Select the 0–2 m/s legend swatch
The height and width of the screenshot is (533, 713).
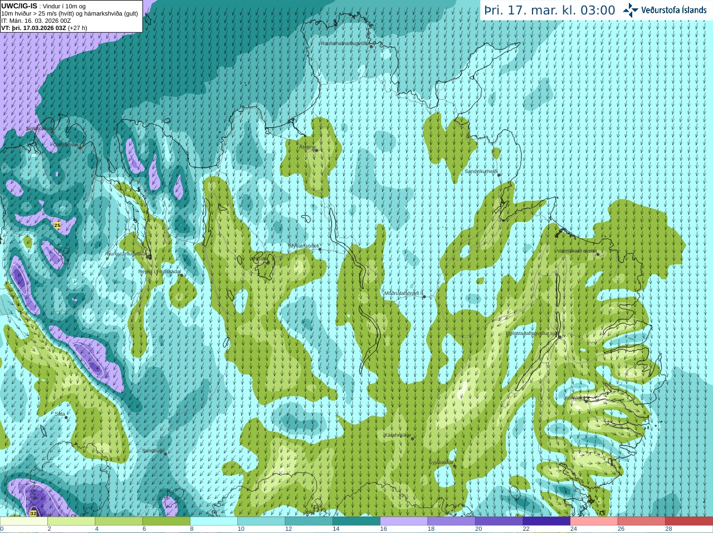[24, 521]
